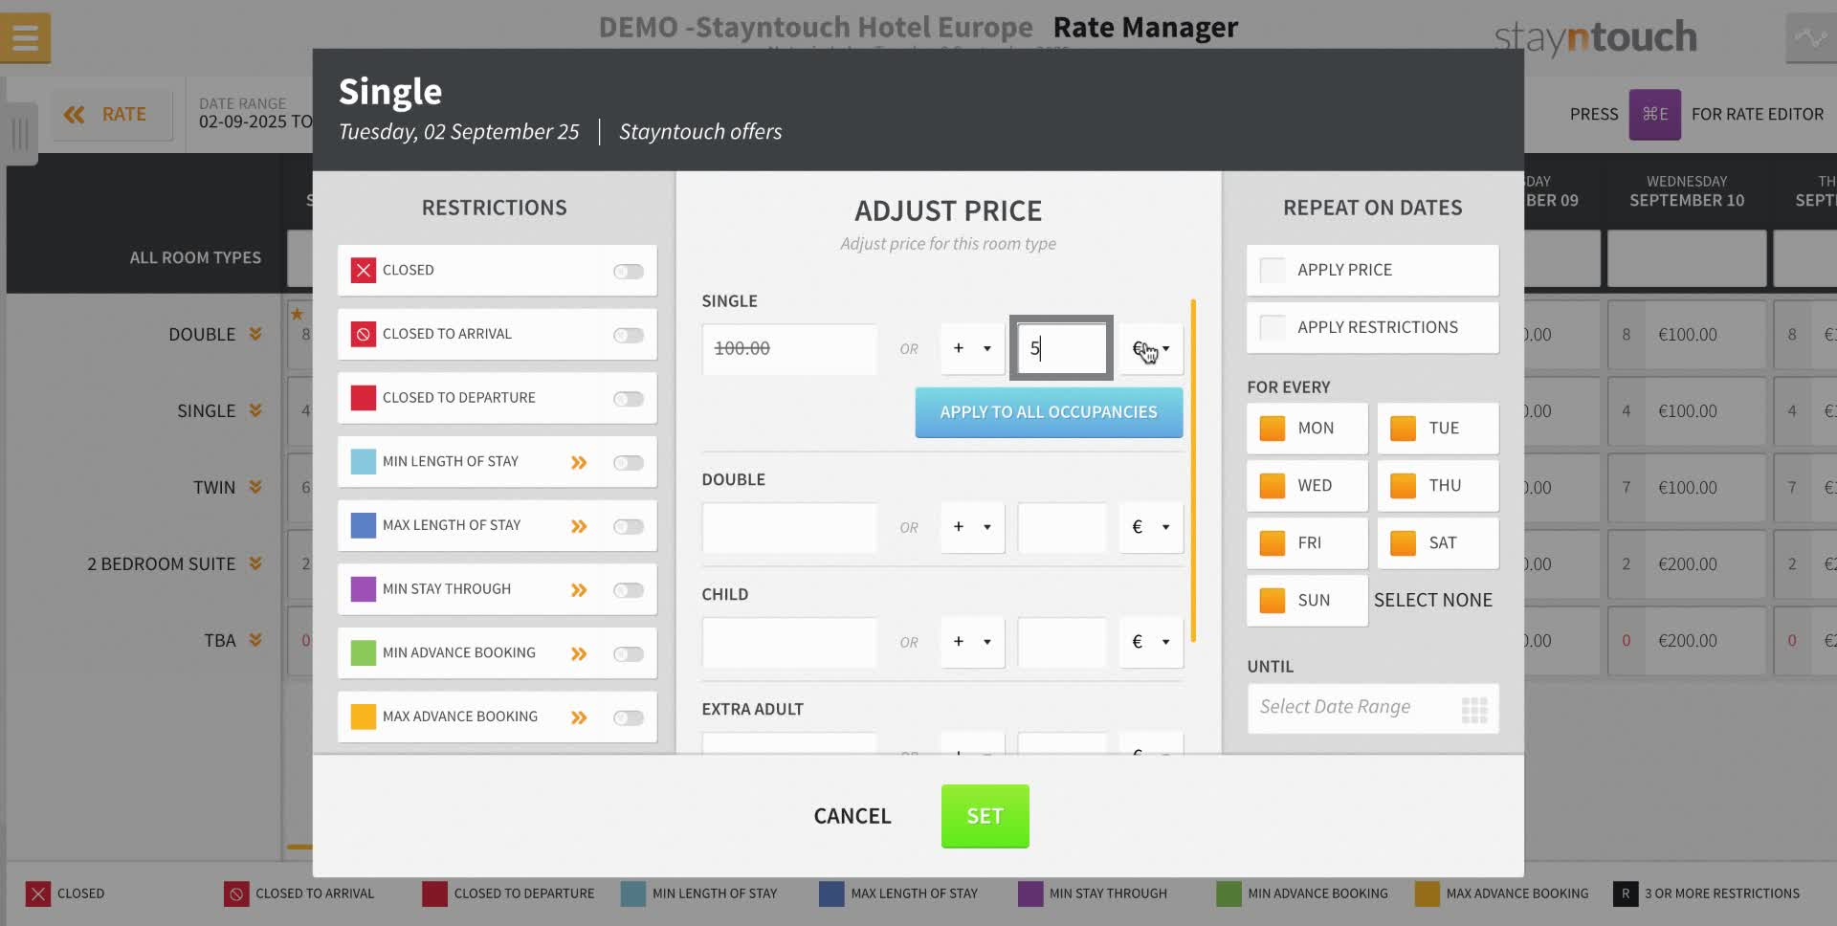Toggle the Closed to Departure switch
1837x926 pixels.
(x=629, y=399)
